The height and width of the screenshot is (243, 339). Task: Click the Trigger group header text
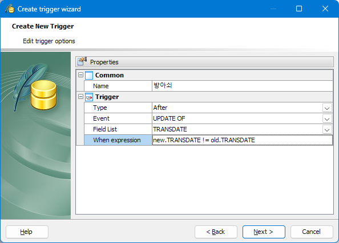click(x=107, y=97)
